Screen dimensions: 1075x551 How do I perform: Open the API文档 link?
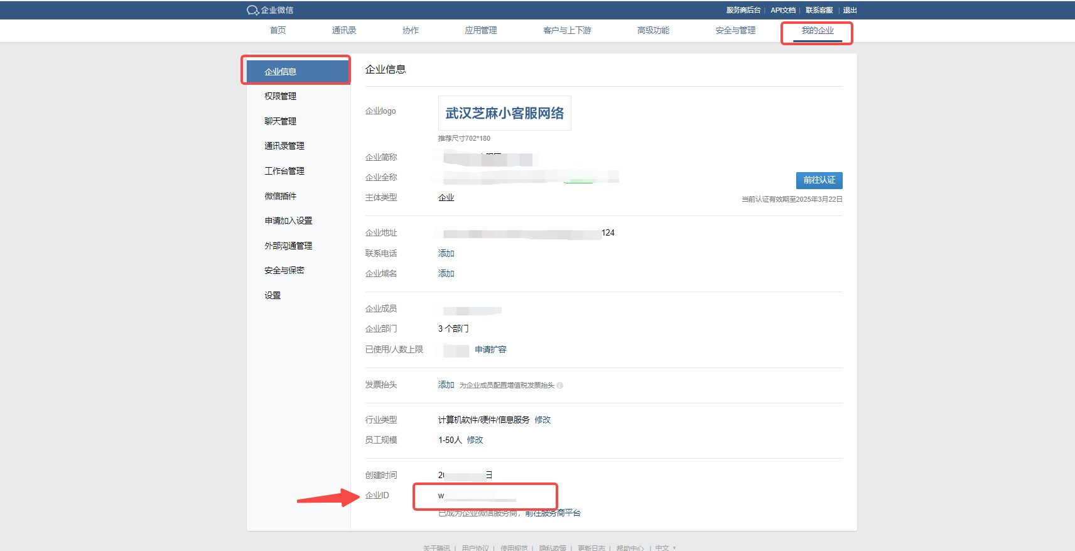coord(783,10)
